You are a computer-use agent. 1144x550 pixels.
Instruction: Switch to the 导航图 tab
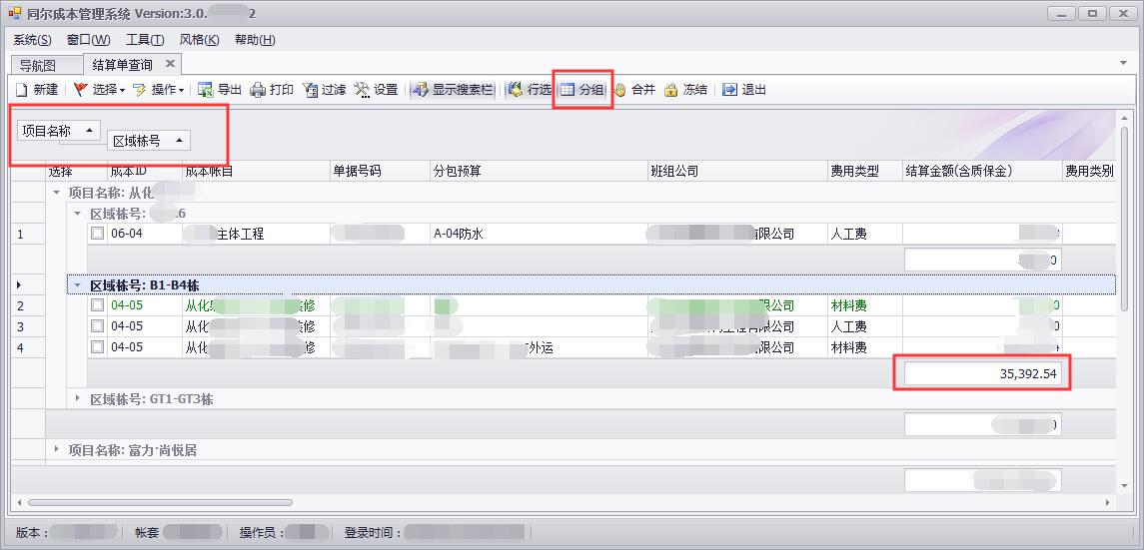point(38,65)
